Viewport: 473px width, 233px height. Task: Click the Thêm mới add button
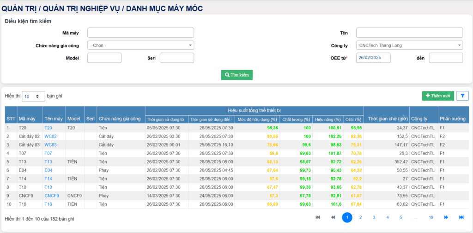(x=437, y=96)
